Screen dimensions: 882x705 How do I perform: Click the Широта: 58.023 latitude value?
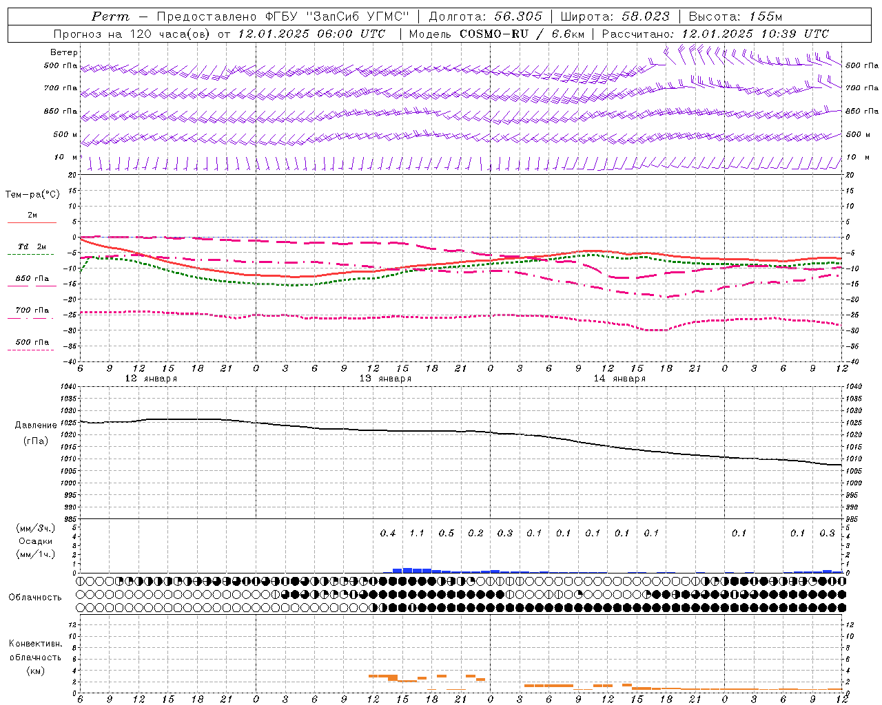pos(615,17)
